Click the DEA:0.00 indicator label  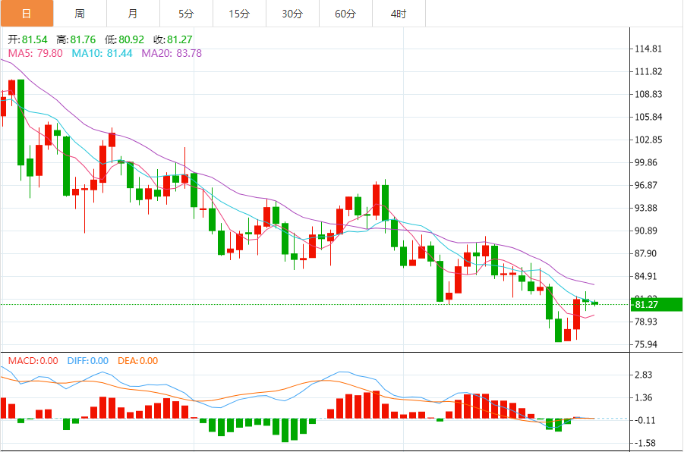138,361
